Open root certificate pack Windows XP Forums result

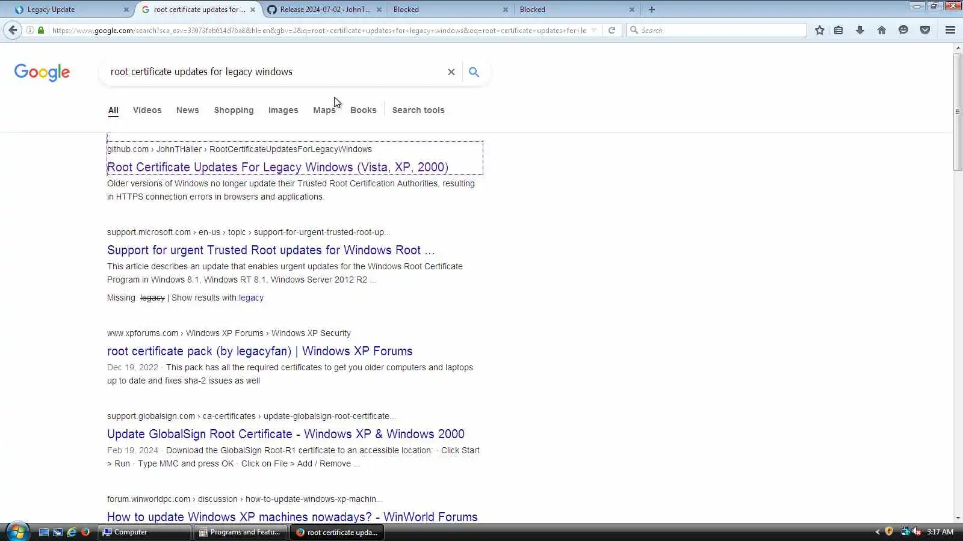(260, 351)
